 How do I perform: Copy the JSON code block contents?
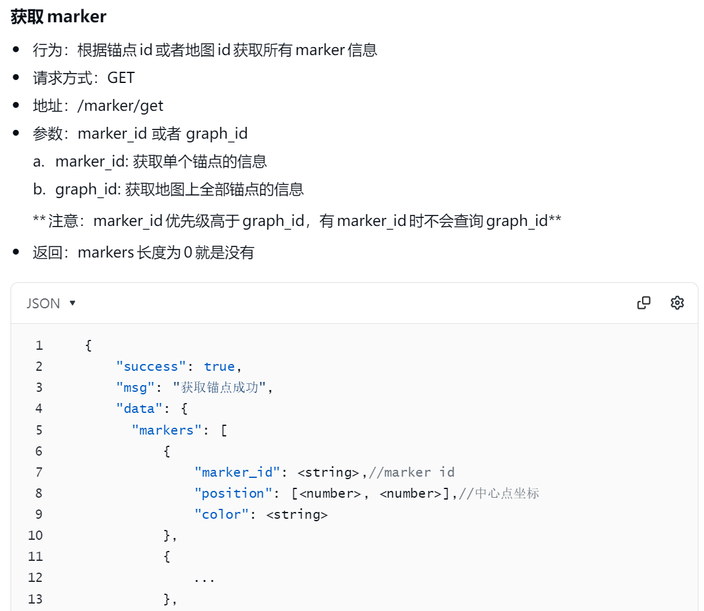[643, 303]
